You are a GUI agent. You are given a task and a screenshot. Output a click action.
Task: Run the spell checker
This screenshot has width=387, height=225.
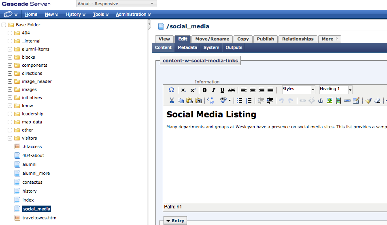pos(223,100)
